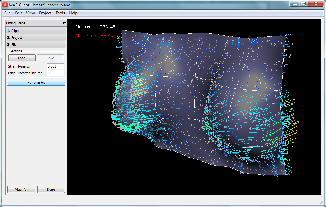This screenshot has height=207, width=326.
Task: Click the View All button
Action: click(21, 189)
